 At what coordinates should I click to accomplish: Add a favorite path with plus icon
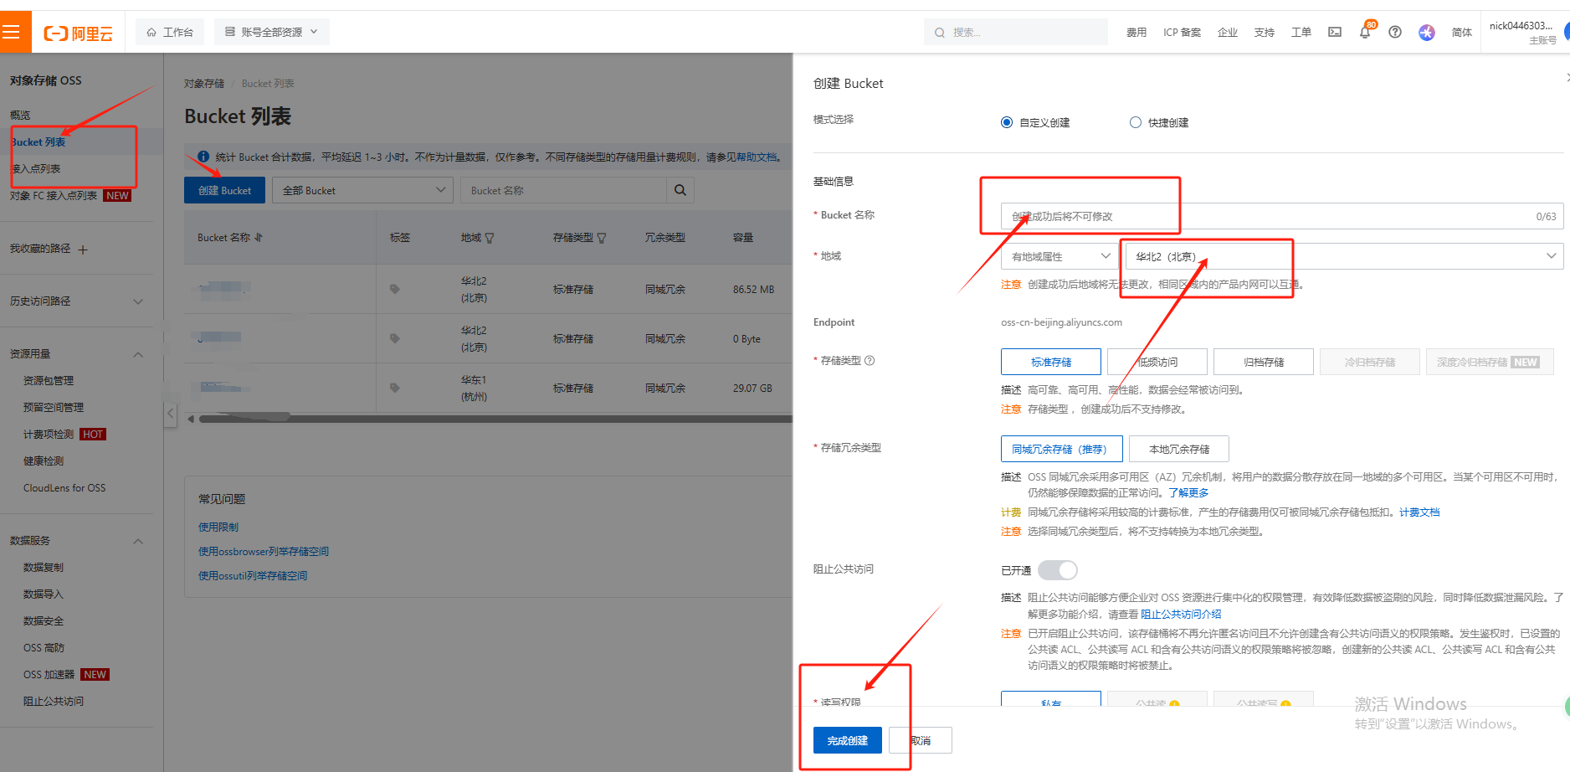(x=83, y=250)
